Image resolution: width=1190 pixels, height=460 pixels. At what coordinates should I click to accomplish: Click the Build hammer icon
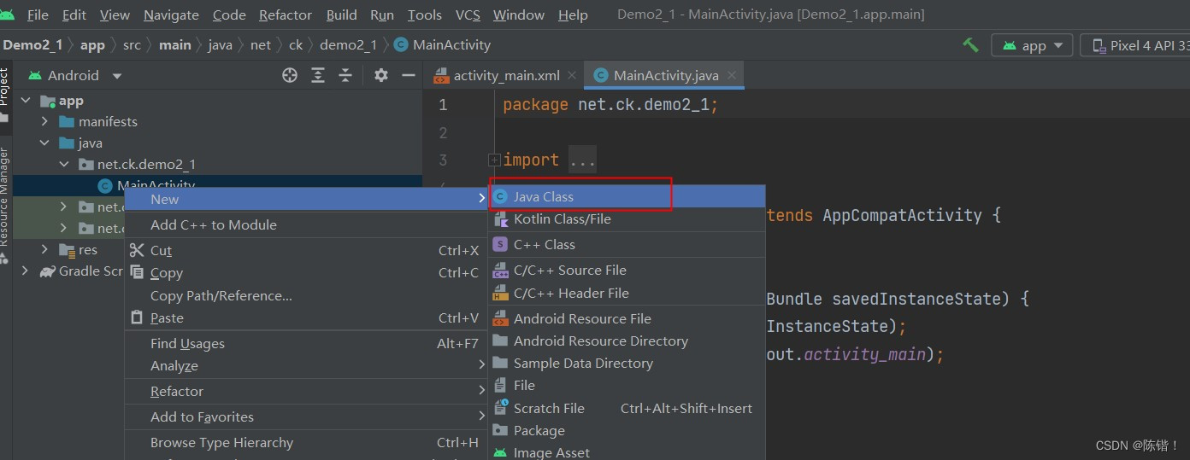(970, 45)
